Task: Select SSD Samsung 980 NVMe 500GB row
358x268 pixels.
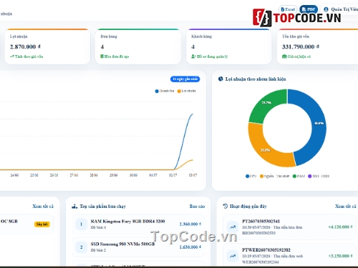Action: (x=138, y=247)
